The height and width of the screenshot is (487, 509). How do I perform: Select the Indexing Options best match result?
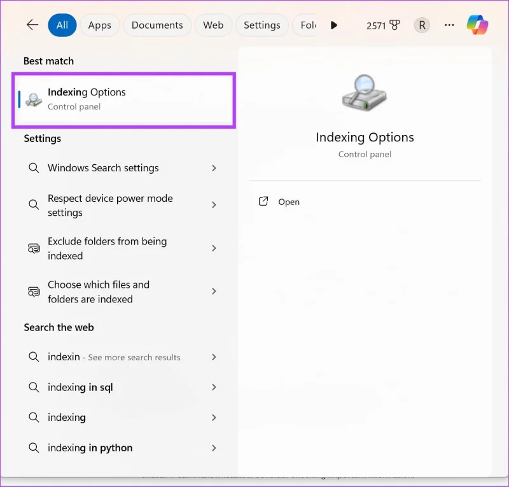tap(123, 99)
